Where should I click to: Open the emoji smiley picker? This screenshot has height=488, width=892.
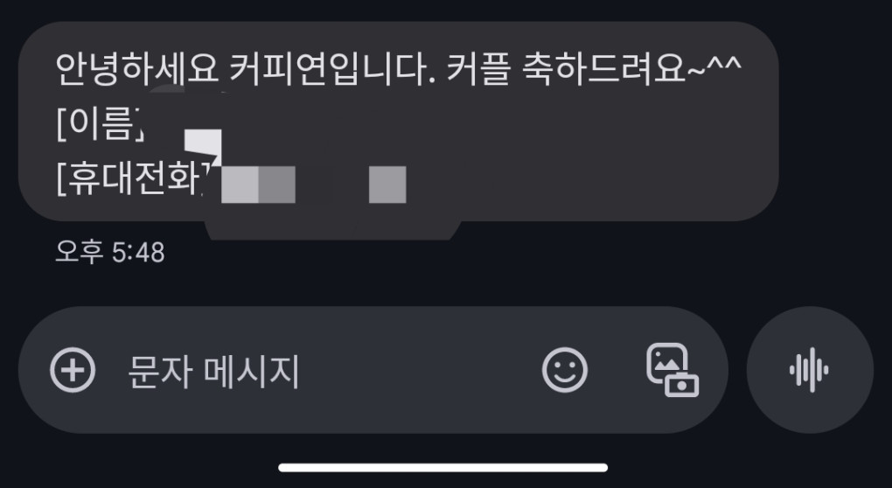[x=564, y=370]
